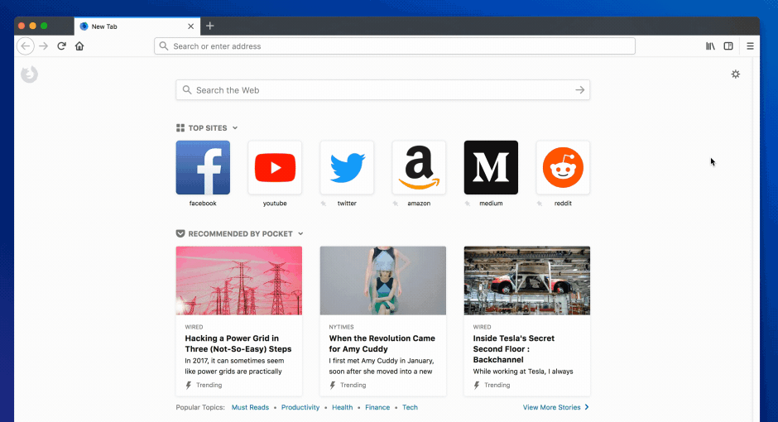The height and width of the screenshot is (422, 778).
Task: Open a new tab with plus button
Action: tap(210, 26)
